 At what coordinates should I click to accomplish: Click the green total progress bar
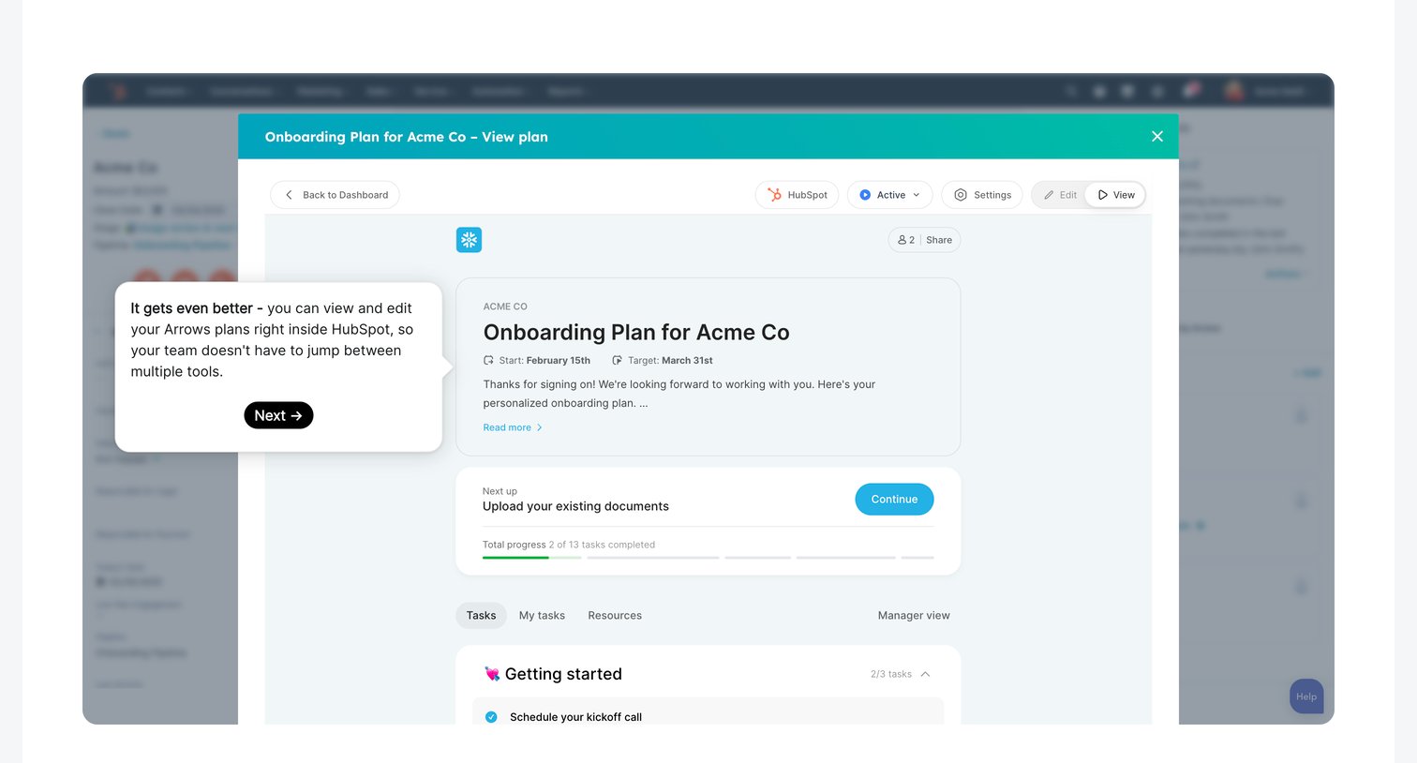515,558
